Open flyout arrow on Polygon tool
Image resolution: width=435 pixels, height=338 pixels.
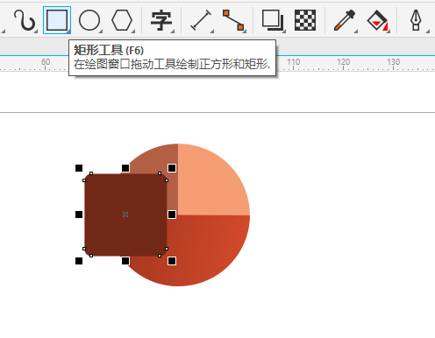coord(133,32)
